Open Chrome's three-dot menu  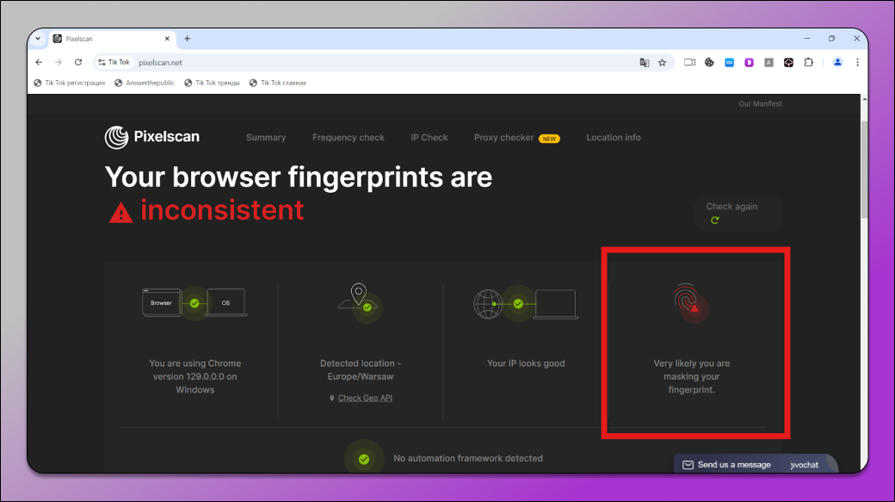[857, 63]
